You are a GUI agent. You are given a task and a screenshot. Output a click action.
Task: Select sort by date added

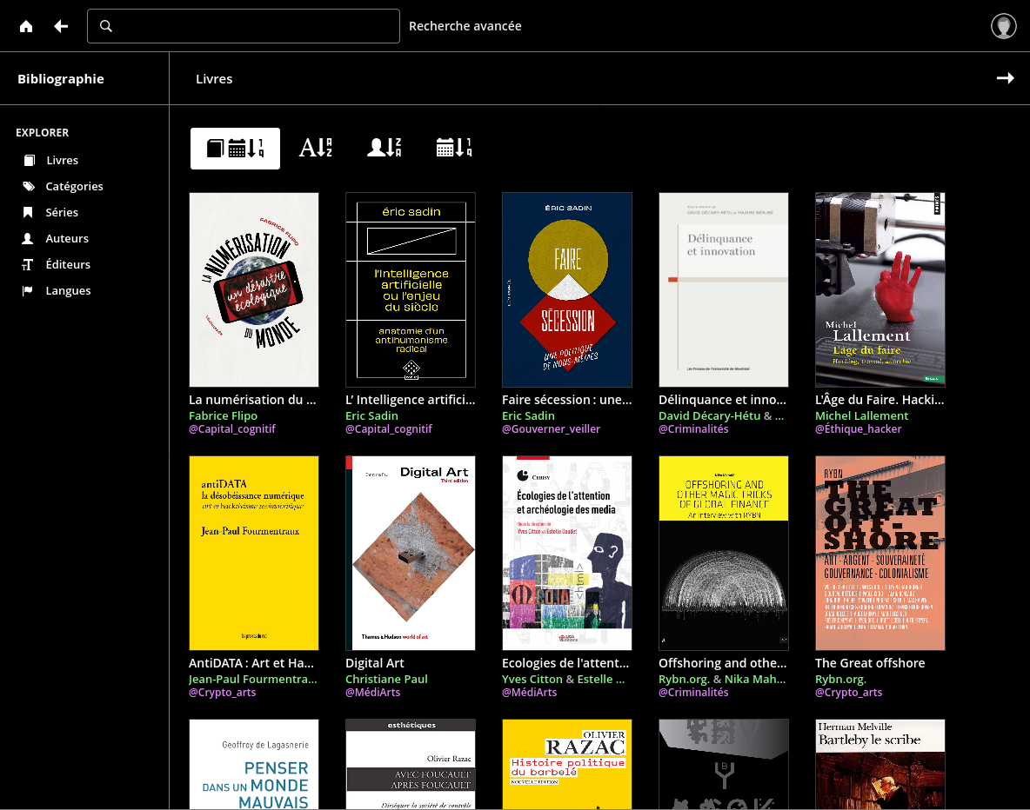235,149
